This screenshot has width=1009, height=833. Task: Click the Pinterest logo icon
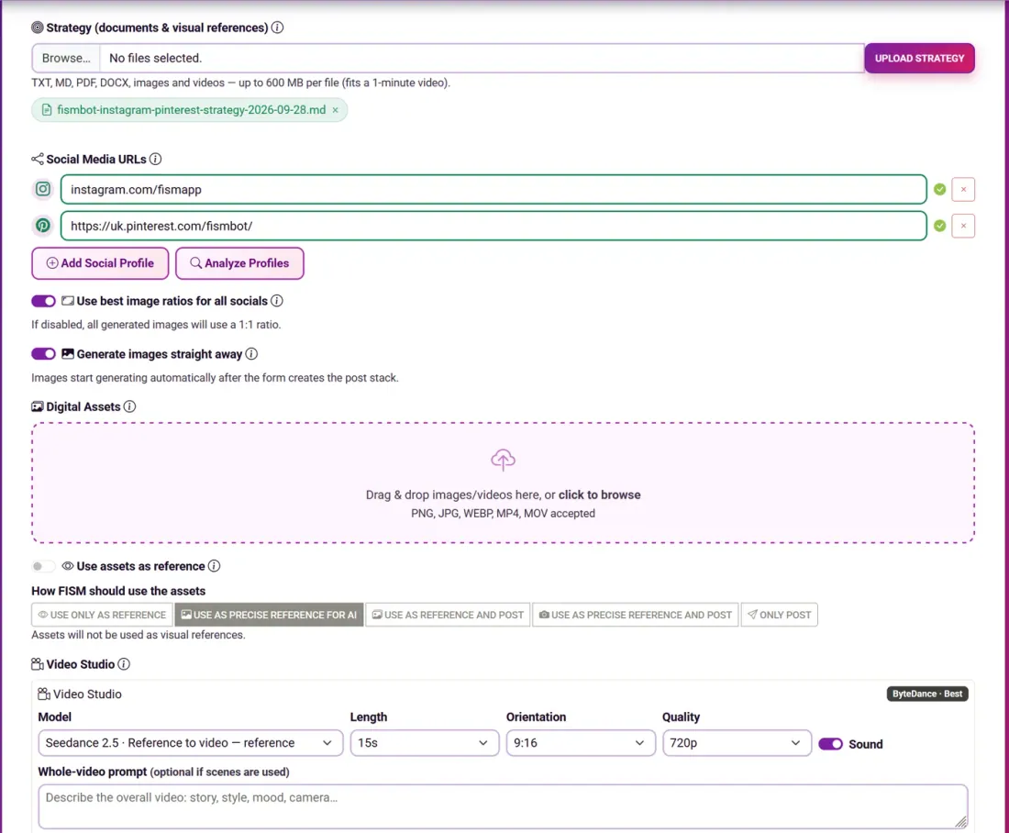coord(43,226)
